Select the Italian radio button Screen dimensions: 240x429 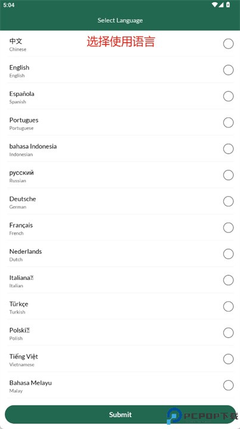point(228,280)
